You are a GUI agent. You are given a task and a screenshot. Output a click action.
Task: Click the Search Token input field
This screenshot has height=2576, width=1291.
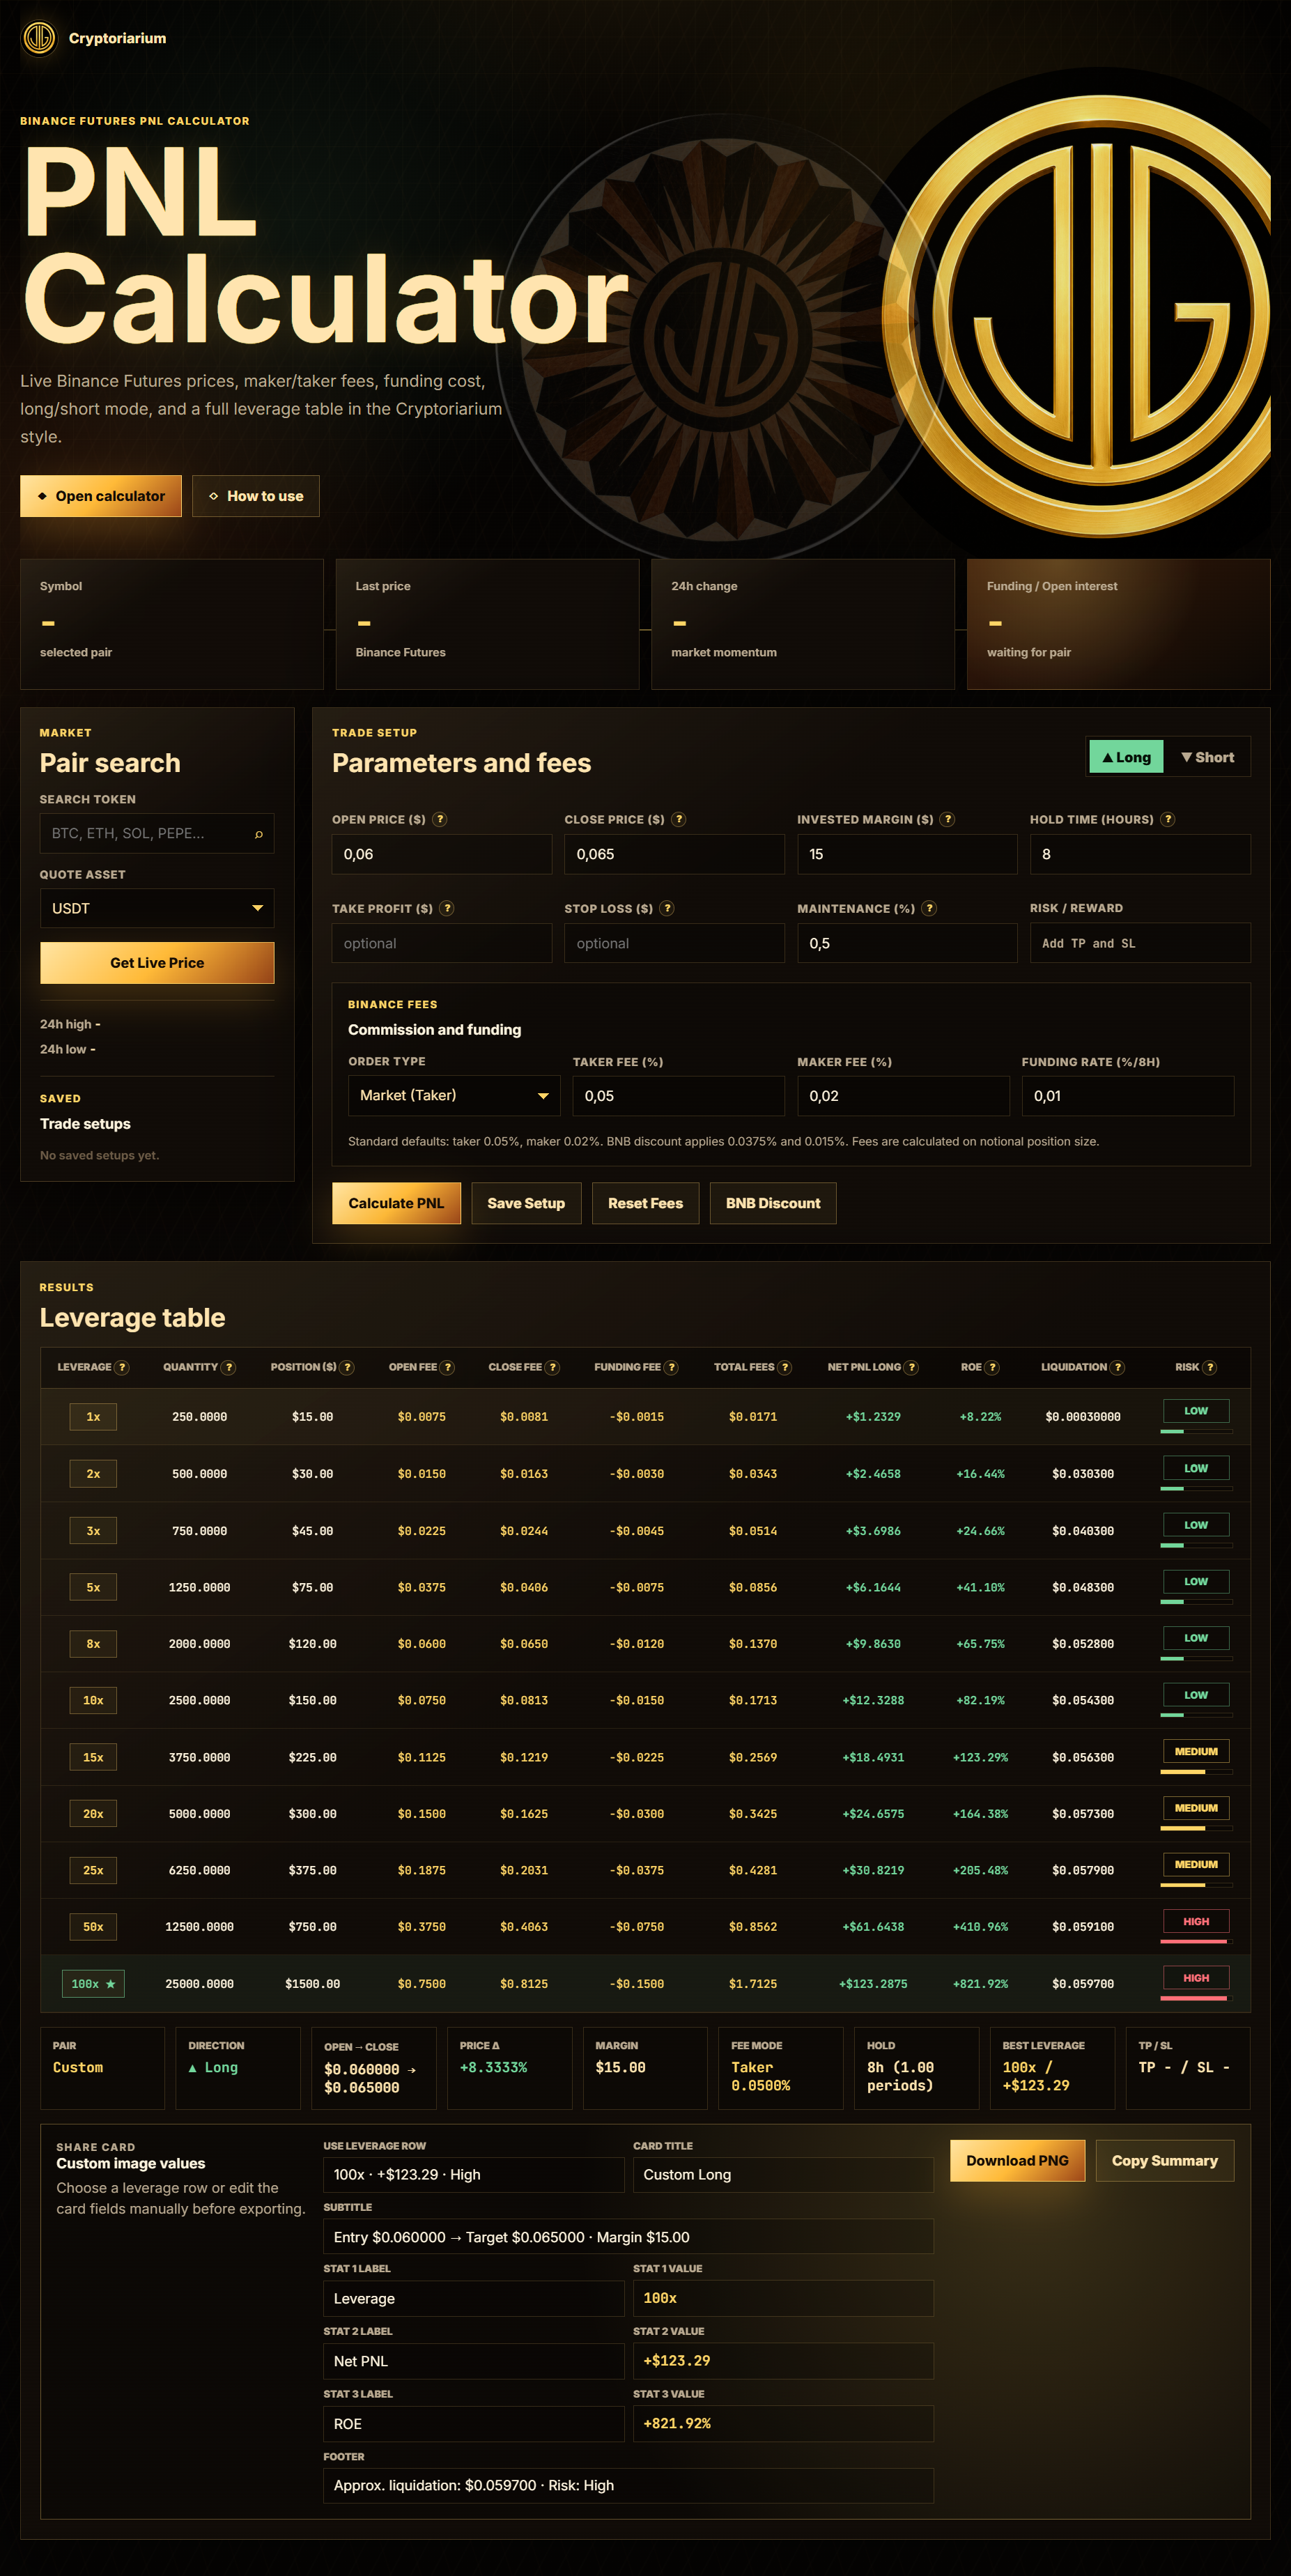point(157,833)
